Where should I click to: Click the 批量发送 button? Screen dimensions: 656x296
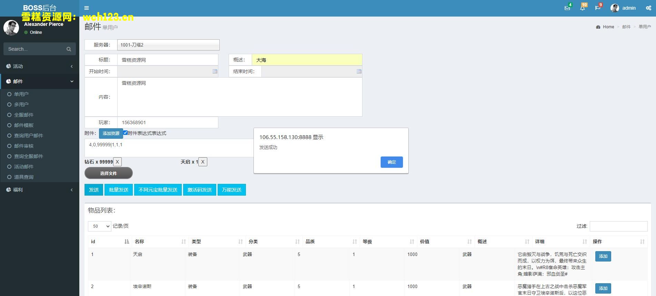[x=119, y=190]
